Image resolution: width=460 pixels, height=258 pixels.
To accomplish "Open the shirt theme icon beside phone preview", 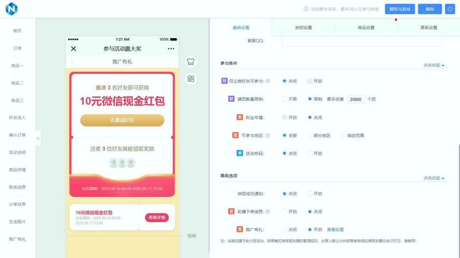I will (x=191, y=62).
